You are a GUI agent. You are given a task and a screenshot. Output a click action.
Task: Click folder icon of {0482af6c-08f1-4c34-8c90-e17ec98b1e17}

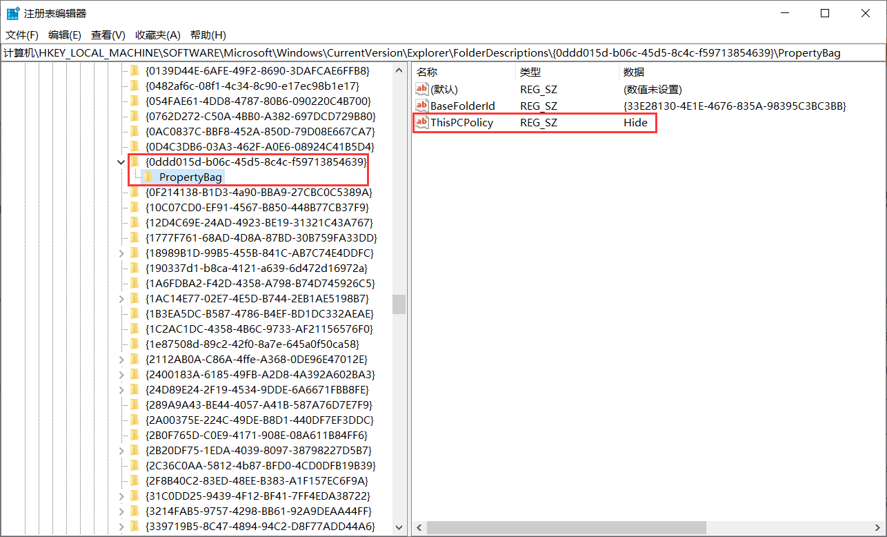click(x=136, y=86)
